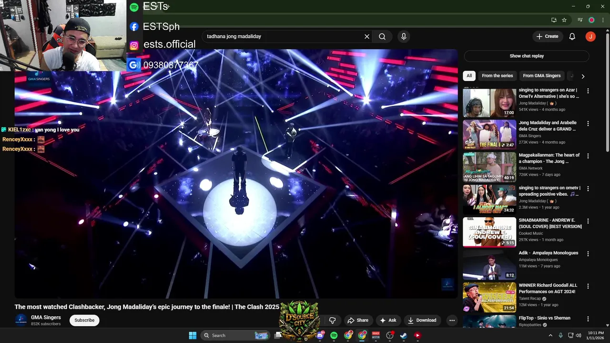Open WINNER Richard Goodall AGT thumbnail
This screenshot has width=610, height=343.
[489, 297]
